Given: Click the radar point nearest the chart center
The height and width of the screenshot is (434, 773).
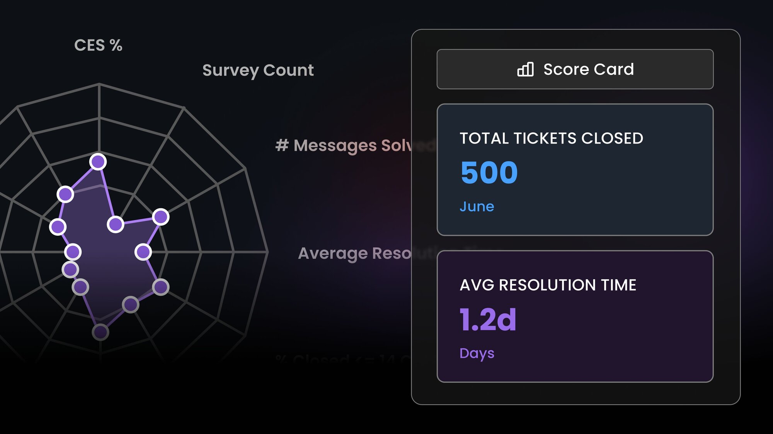Looking at the screenshot, I should pyautogui.click(x=115, y=224).
